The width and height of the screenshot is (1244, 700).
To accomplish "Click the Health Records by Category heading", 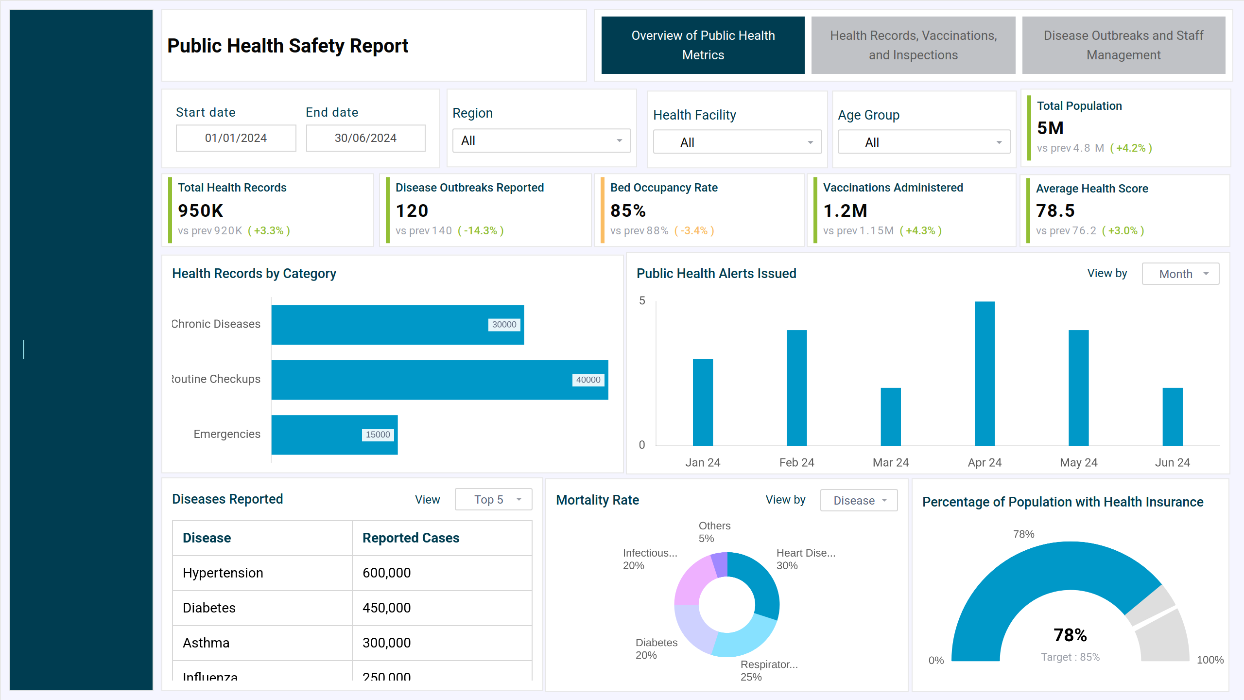I will (254, 274).
